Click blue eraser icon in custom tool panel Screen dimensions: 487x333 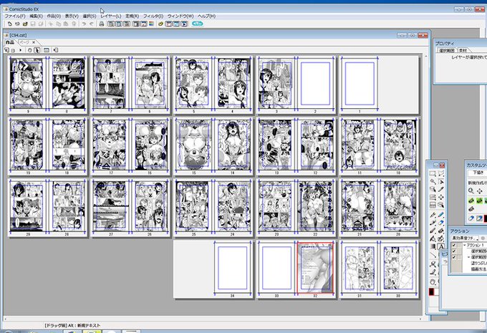(x=471, y=218)
